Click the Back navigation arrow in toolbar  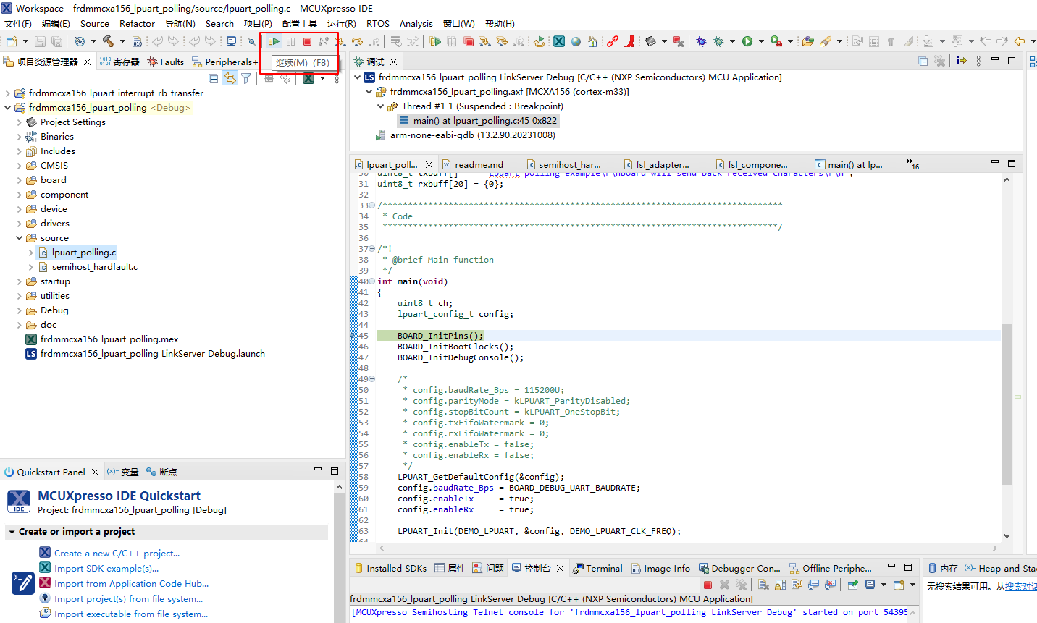[x=1019, y=41]
